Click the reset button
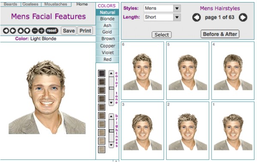 [x=52, y=31]
